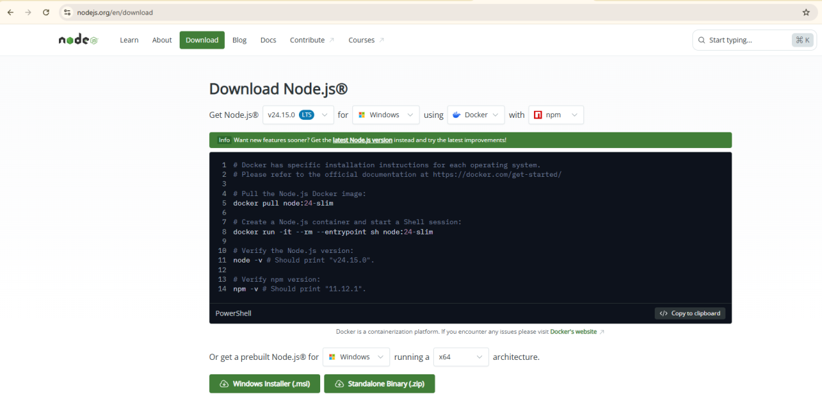Click the npm logo icon

(x=538, y=114)
